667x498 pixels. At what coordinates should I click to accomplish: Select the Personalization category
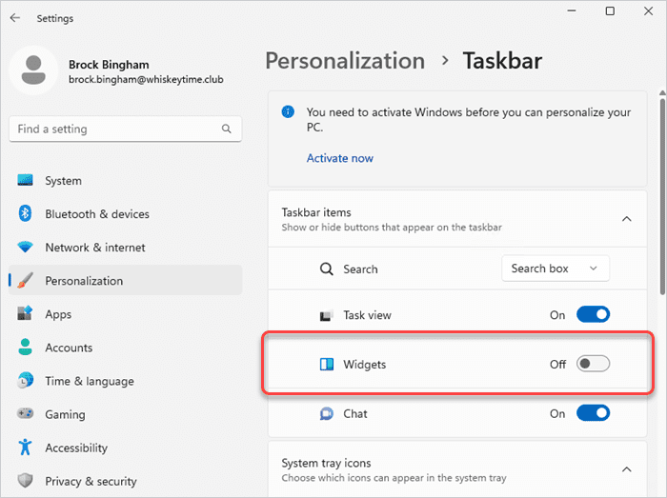pyautogui.click(x=126, y=281)
